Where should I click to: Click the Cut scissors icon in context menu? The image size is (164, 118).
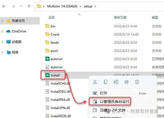95,82
